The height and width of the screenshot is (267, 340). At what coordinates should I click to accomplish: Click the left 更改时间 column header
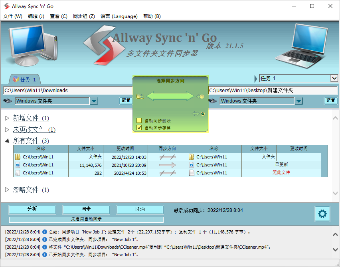click(x=125, y=149)
